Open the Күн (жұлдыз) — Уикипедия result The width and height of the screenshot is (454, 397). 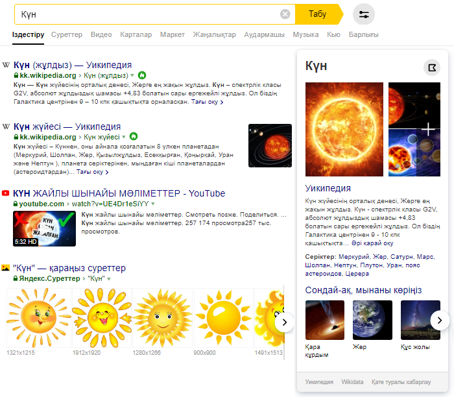(73, 65)
